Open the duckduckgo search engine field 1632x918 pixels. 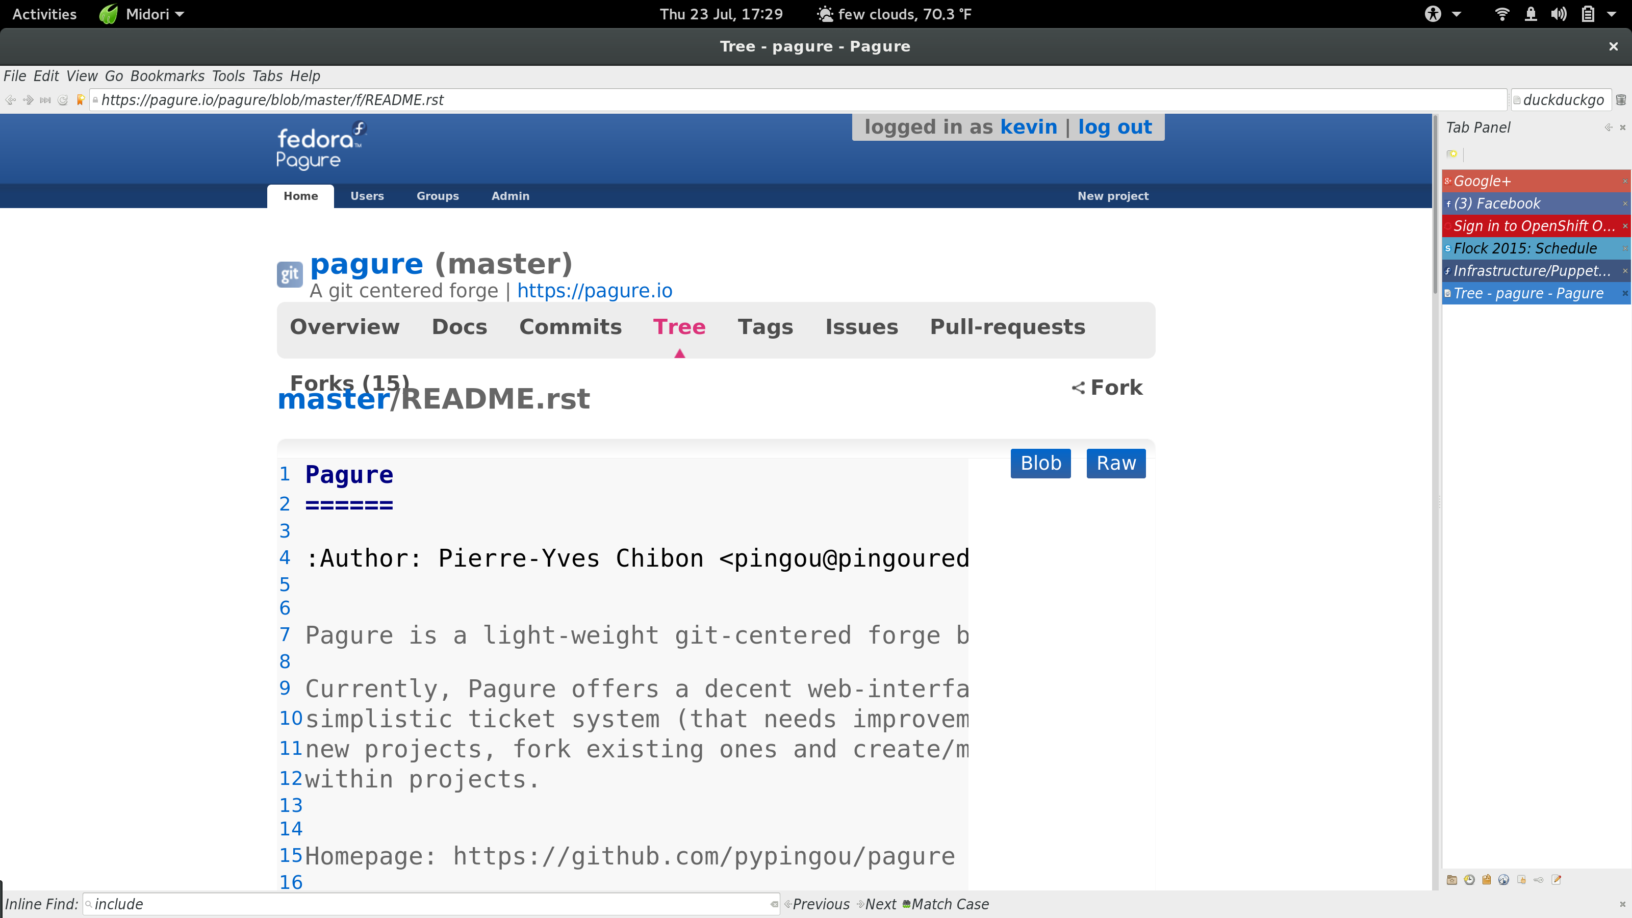tap(1561, 100)
